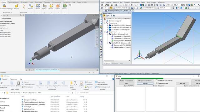Click Обратить выделение in Explorer ribbon
The height and width of the screenshot is (112, 200).
(x=102, y=87)
